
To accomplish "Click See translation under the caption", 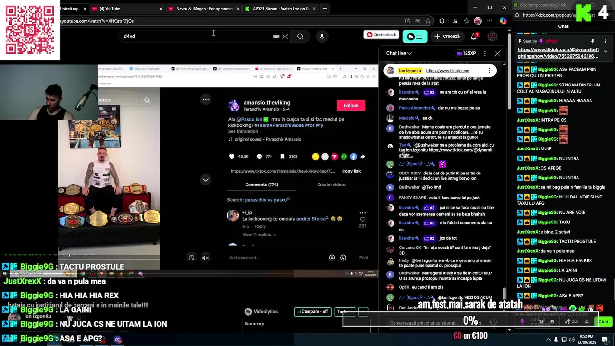I will [x=243, y=131].
